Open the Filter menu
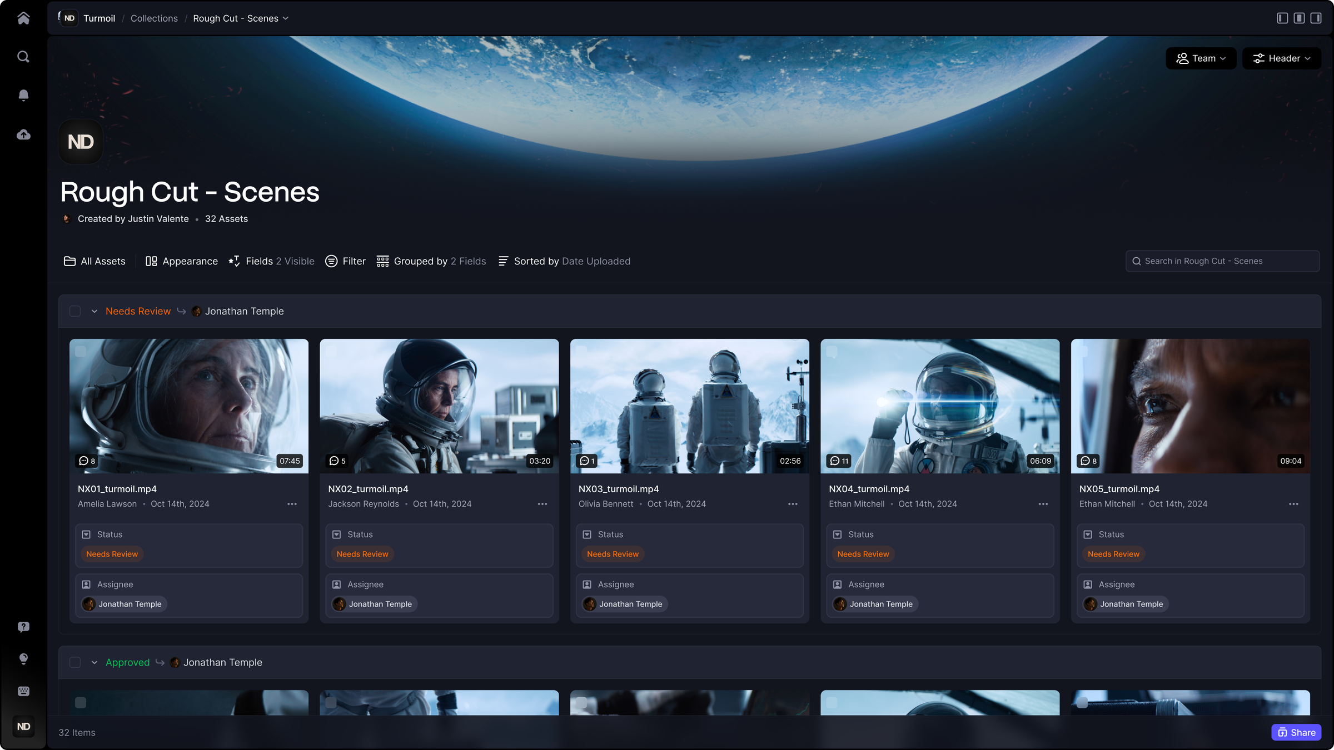The width and height of the screenshot is (1334, 750). (x=345, y=261)
